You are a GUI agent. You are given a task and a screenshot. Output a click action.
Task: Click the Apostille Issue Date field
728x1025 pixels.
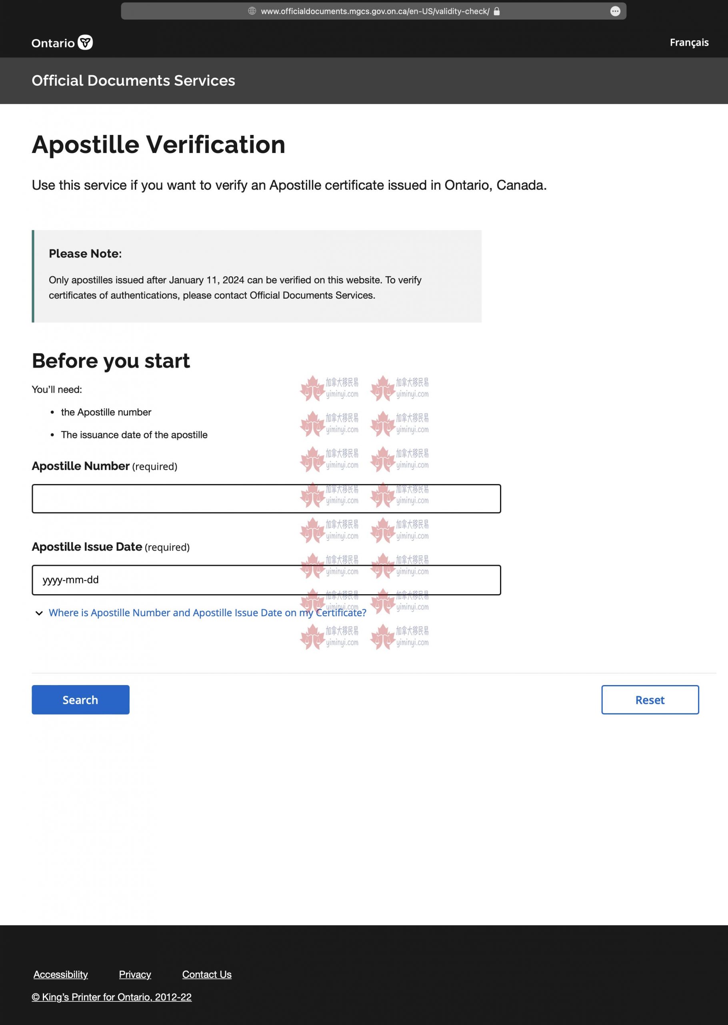tap(266, 579)
